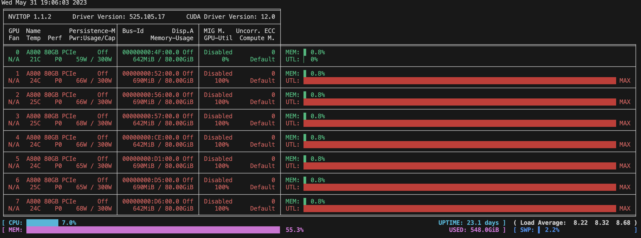Click the red UTL bar for GPU 1
Viewport: 641px width, 238px height.
click(460, 81)
